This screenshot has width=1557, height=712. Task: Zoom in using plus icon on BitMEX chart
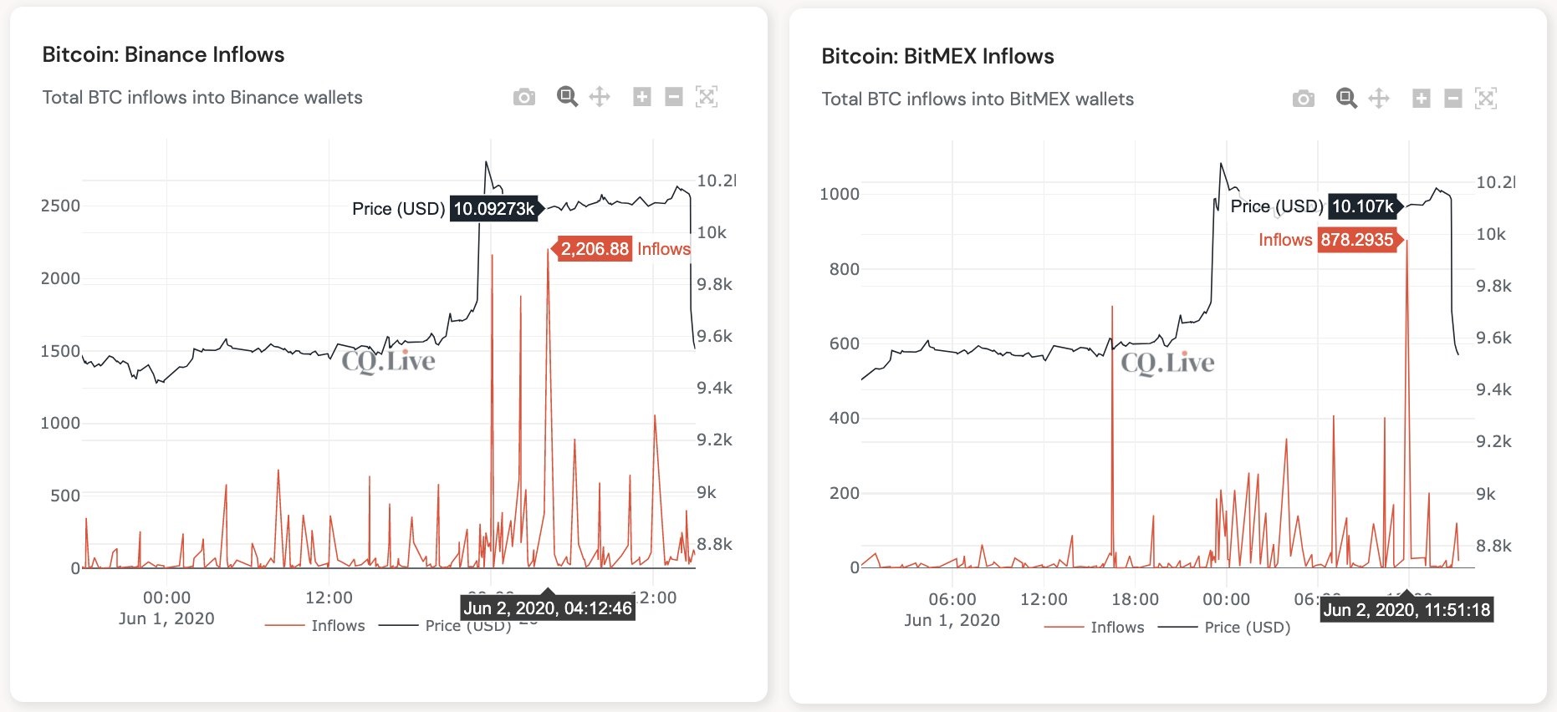coord(1422,99)
